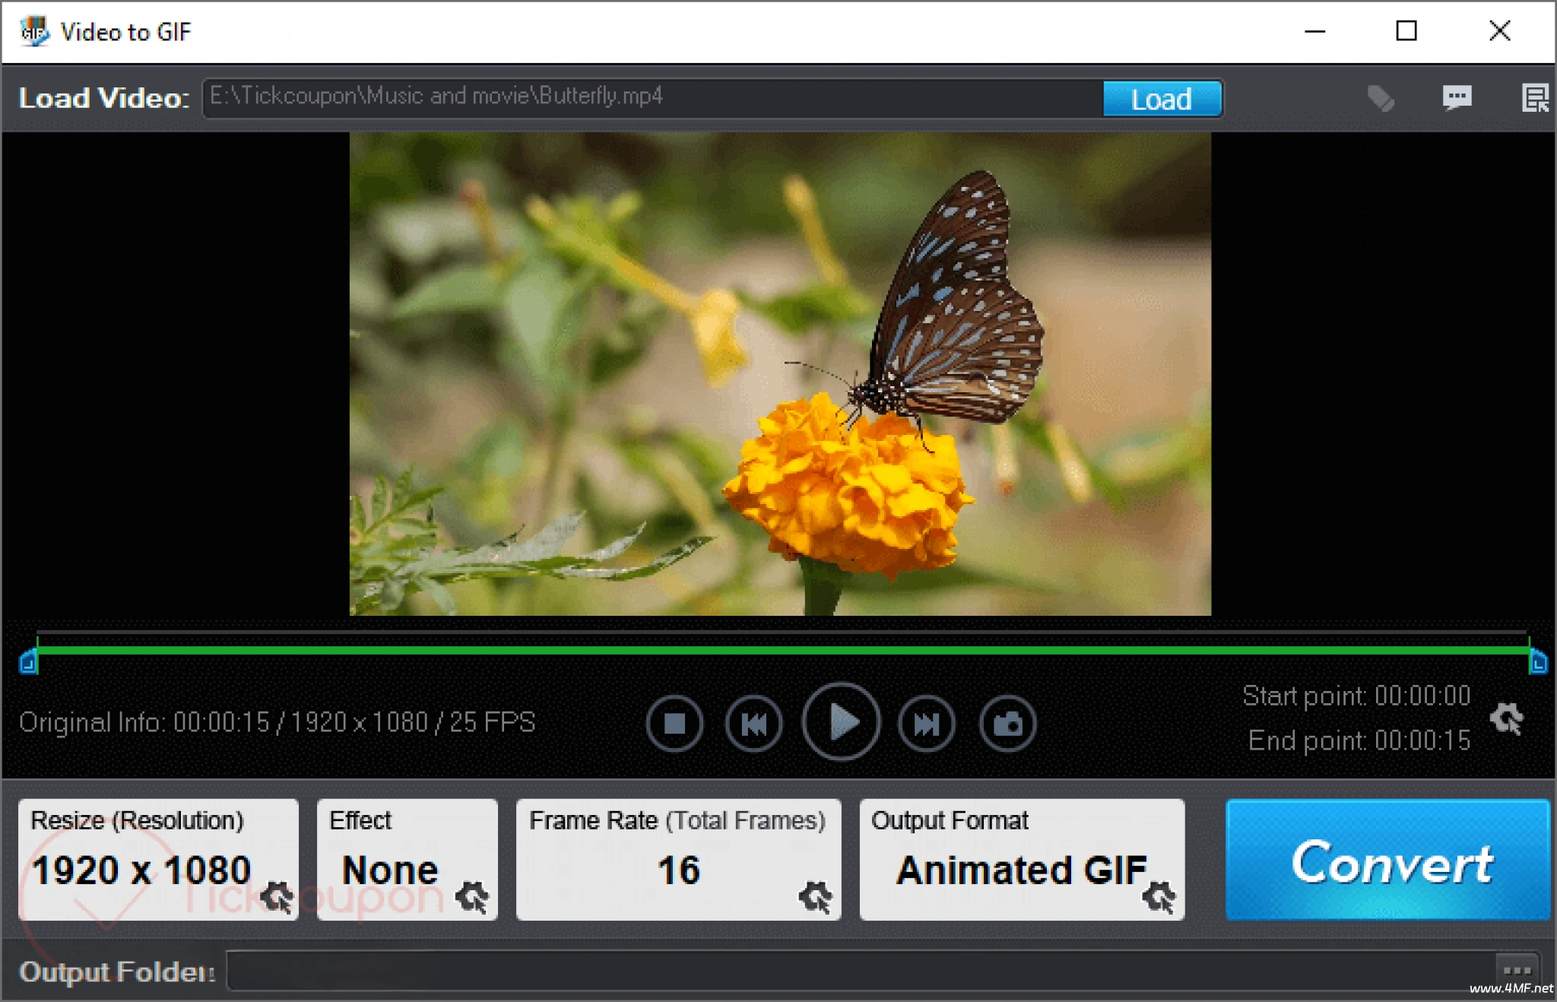Click the Stop playback button
Viewport: 1557px width, 1002px height.
click(674, 723)
